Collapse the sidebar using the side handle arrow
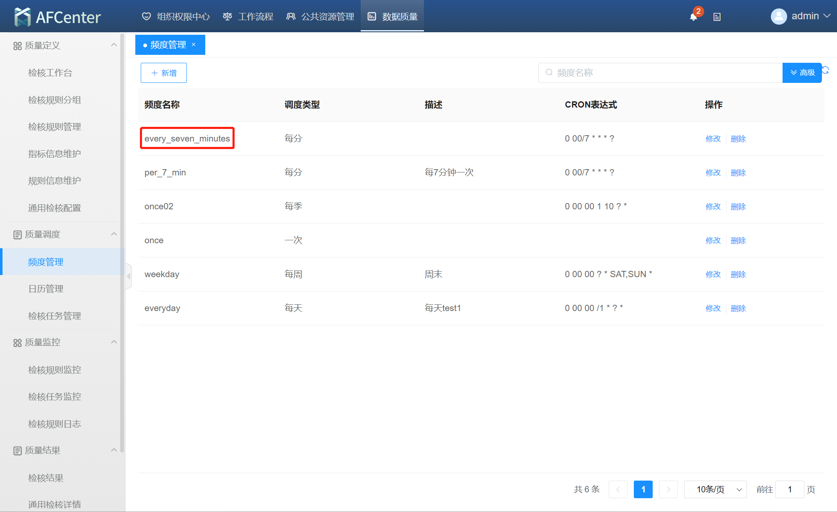 pos(129,276)
